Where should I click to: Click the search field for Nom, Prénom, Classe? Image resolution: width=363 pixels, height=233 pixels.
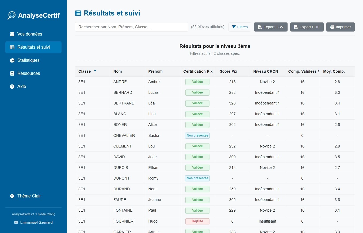(132, 27)
